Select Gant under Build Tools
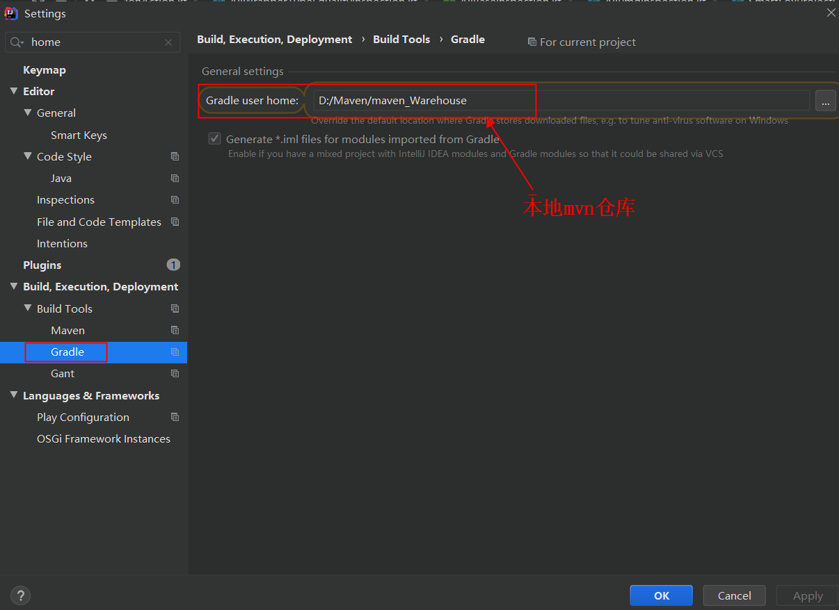The width and height of the screenshot is (839, 610). 63,374
